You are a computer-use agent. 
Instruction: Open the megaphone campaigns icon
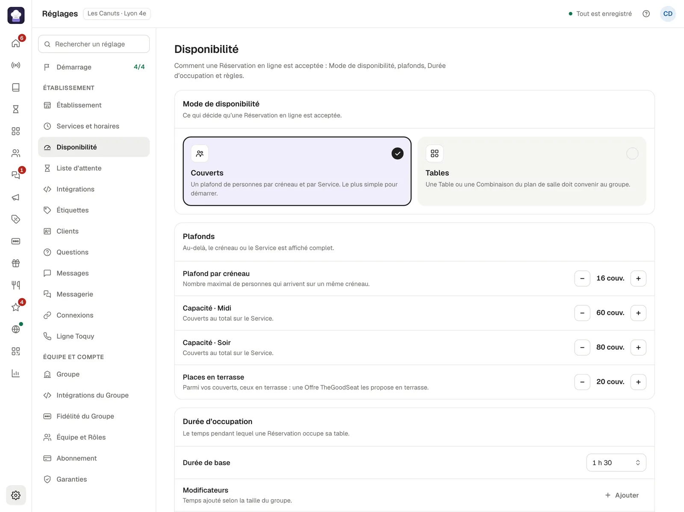click(x=16, y=197)
